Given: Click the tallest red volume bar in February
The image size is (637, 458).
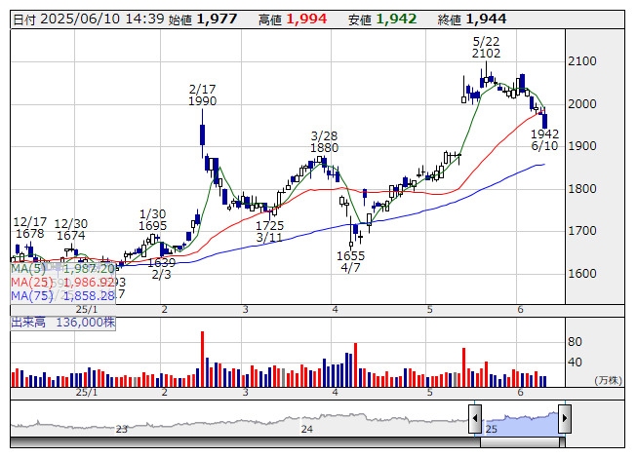Looking at the screenshot, I should pos(202,359).
